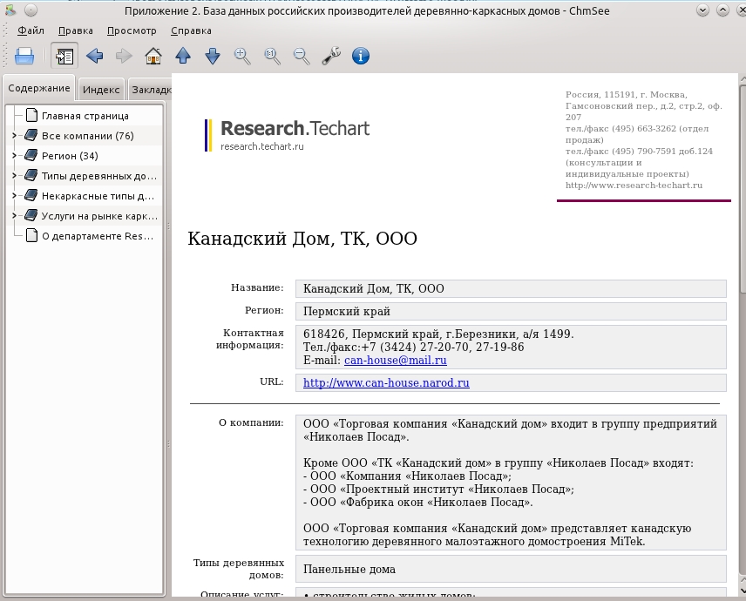
Task: Click the Все компании (76) label
Action: [x=87, y=136]
